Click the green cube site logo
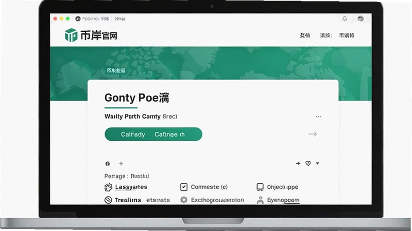The image size is (412, 231). coord(71,35)
